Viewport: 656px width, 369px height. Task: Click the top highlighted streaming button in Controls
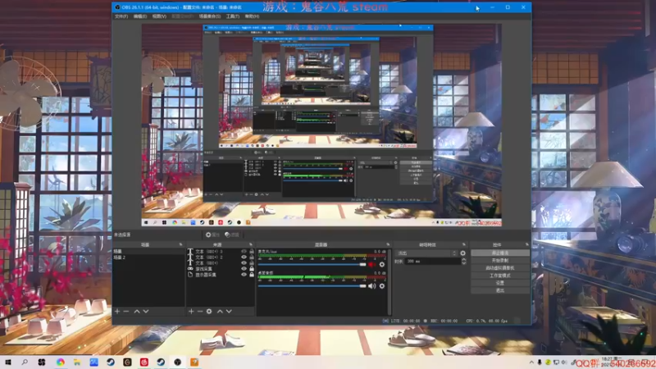click(500, 253)
